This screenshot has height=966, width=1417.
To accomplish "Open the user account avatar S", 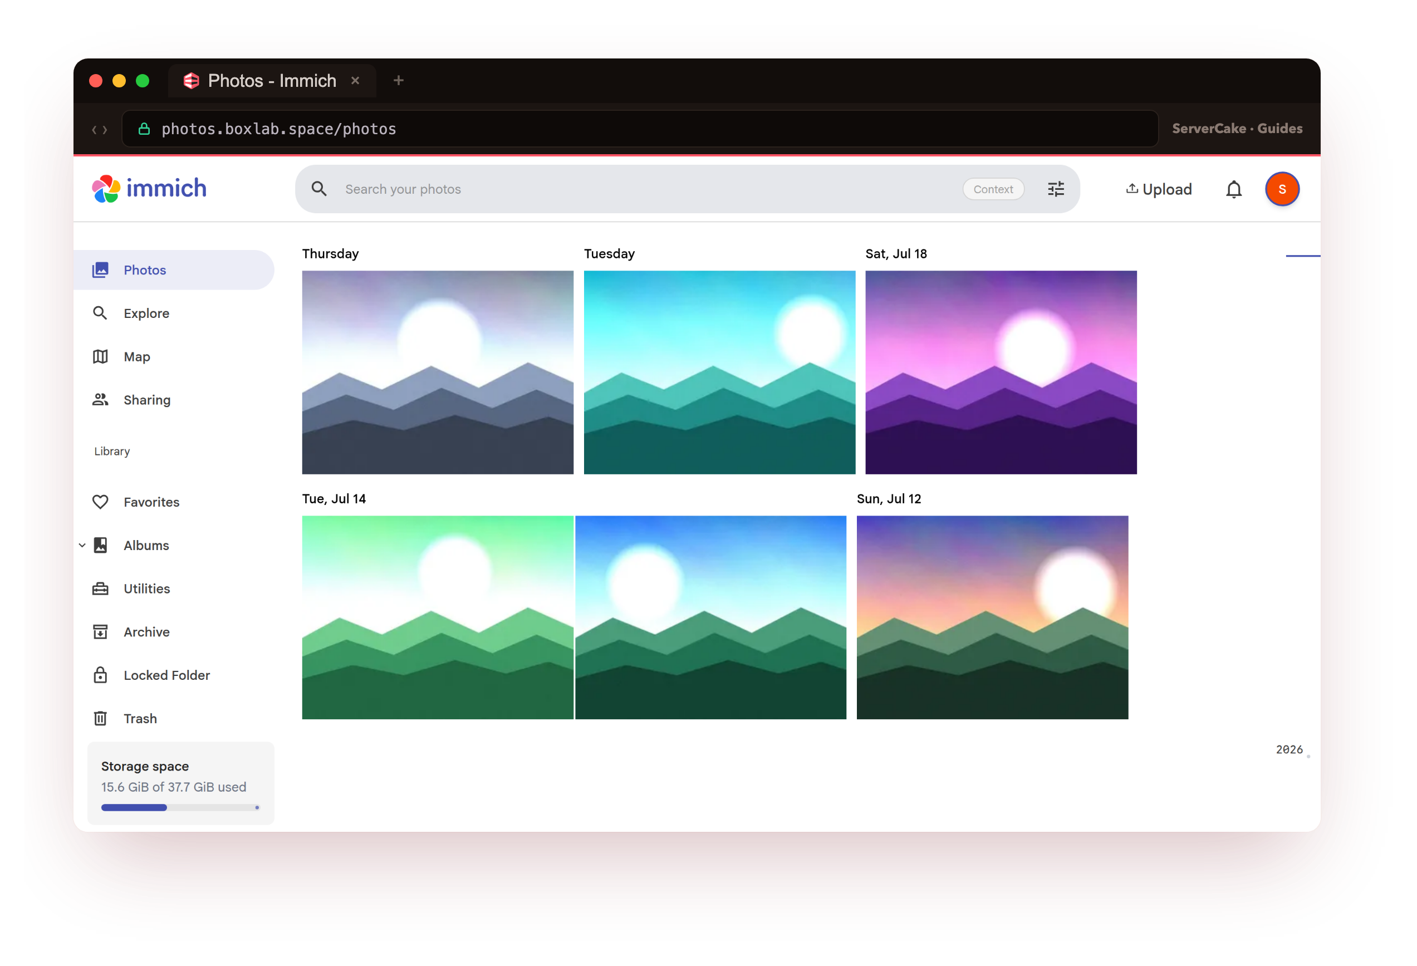I will tap(1282, 189).
